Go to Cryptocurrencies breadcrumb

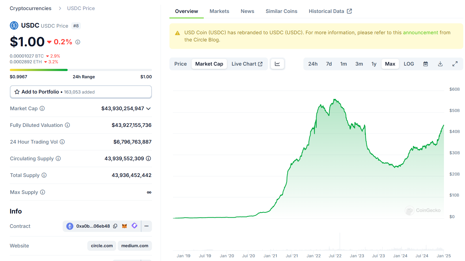(x=31, y=8)
